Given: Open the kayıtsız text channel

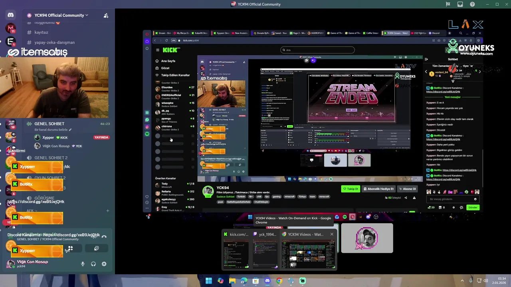Looking at the screenshot, I should click(x=42, y=32).
